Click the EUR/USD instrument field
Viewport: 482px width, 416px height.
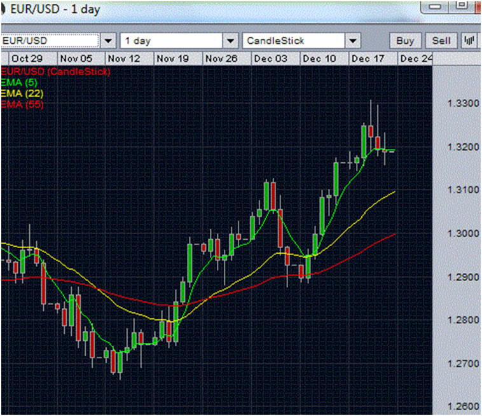(x=50, y=41)
